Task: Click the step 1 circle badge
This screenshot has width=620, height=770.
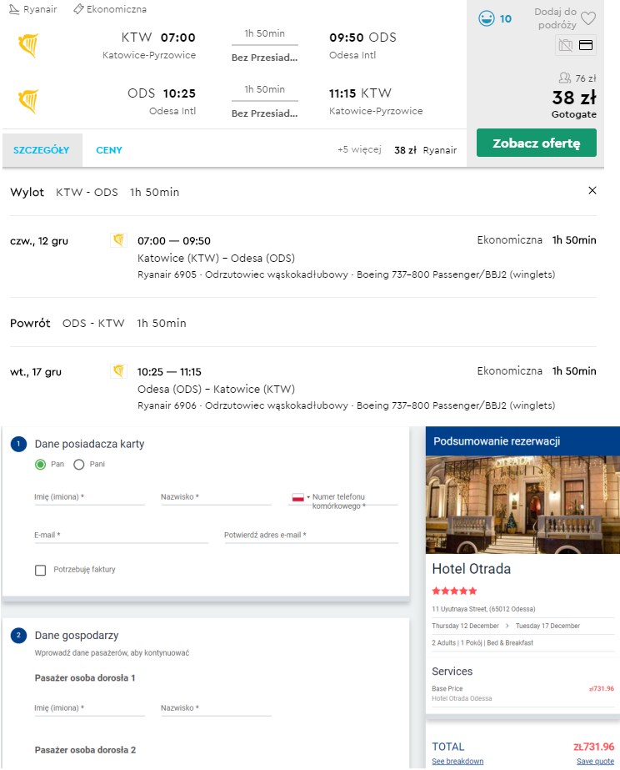Action: tap(18, 444)
